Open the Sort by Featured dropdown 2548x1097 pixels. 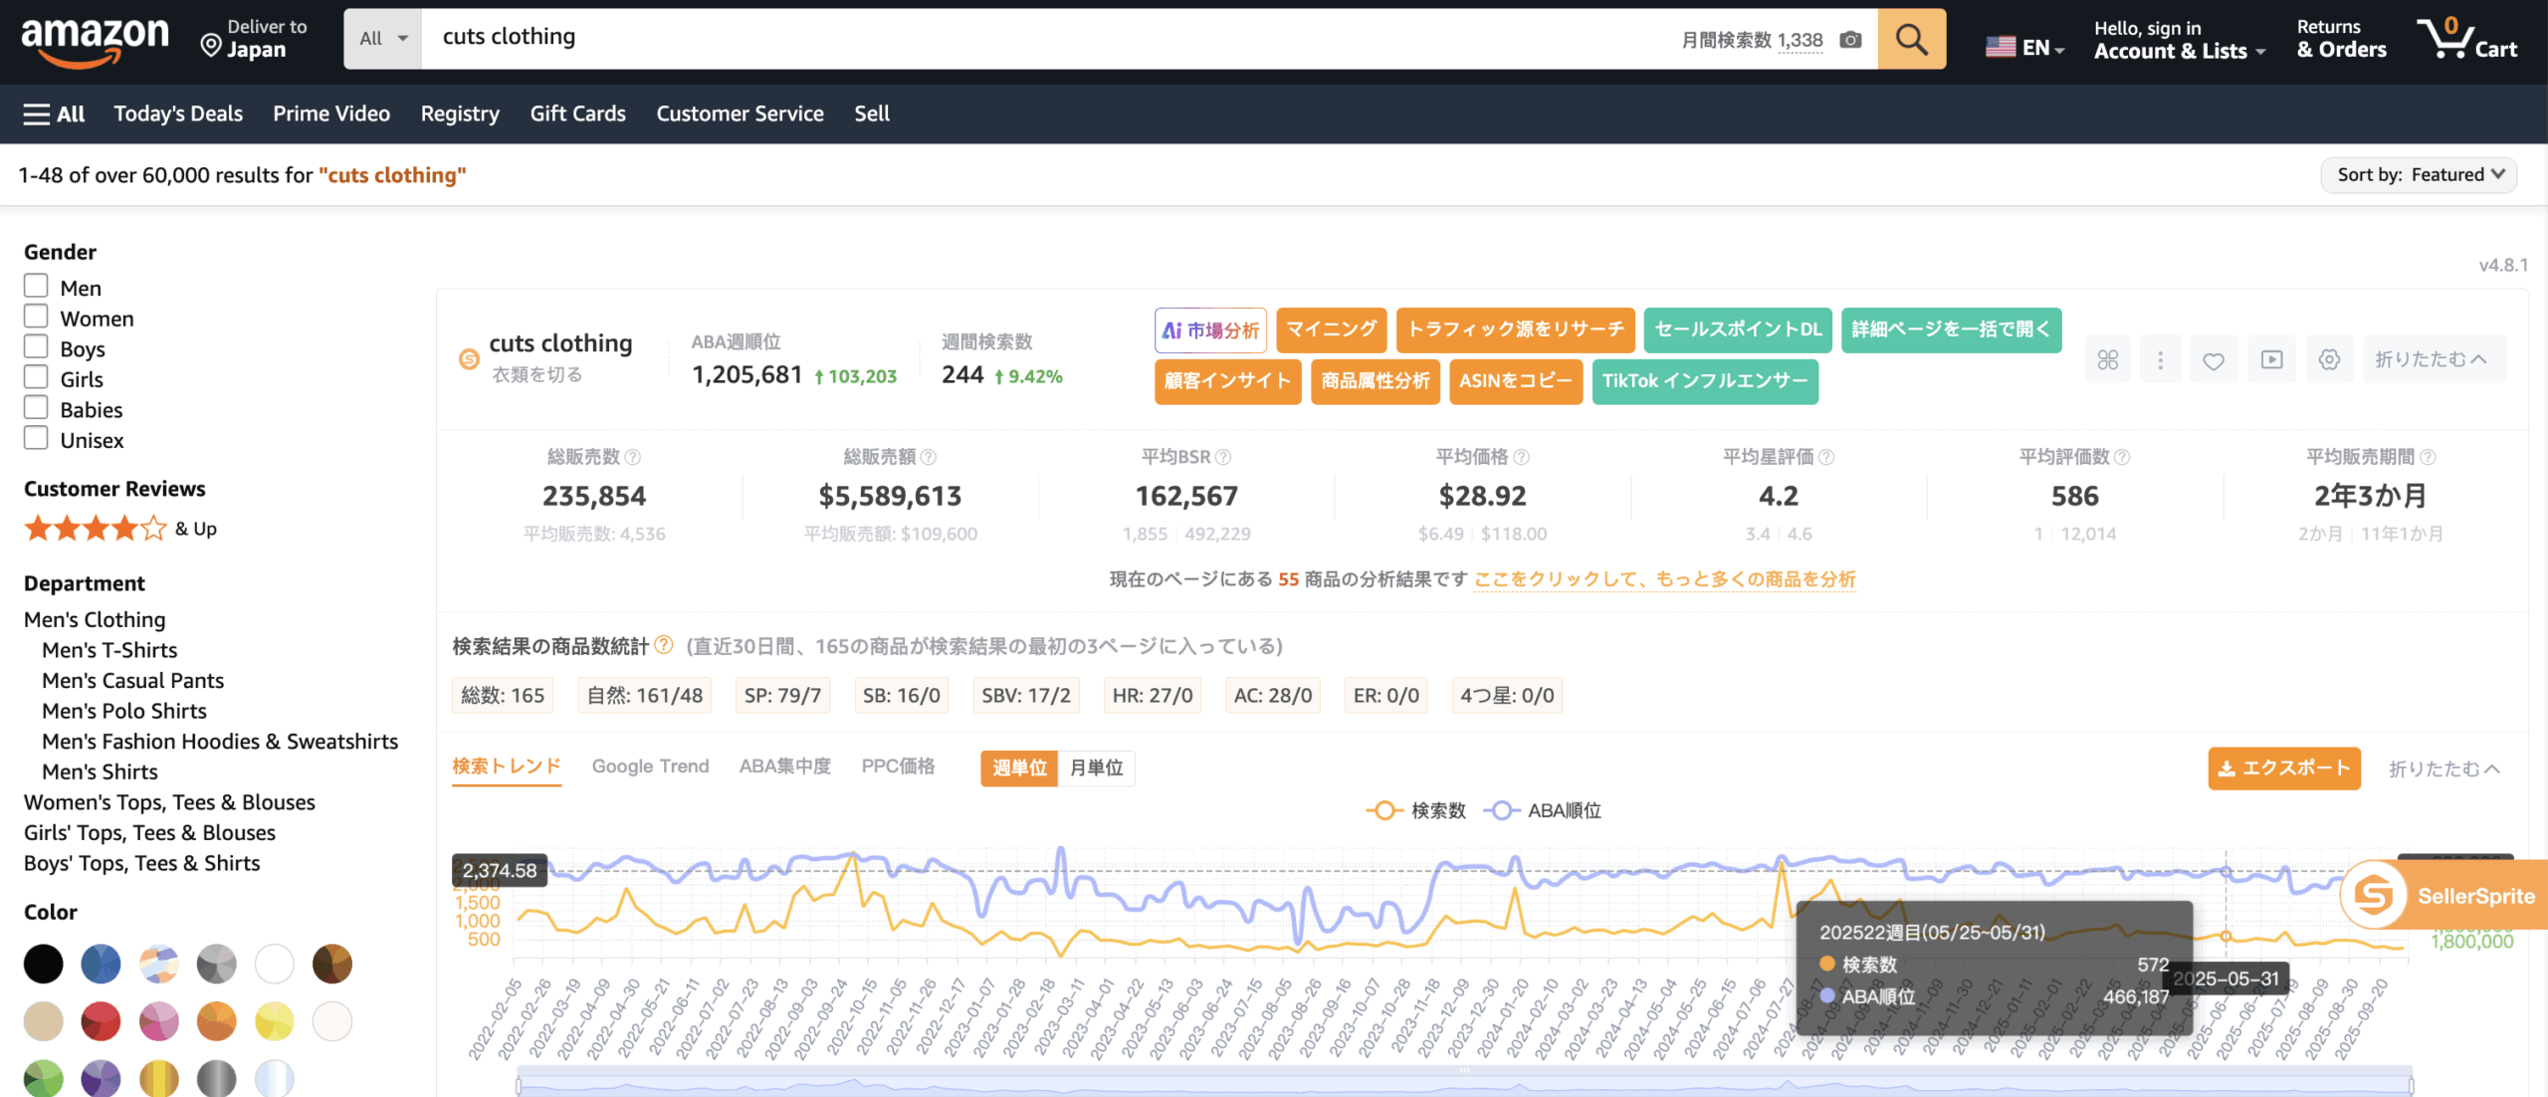(2419, 175)
